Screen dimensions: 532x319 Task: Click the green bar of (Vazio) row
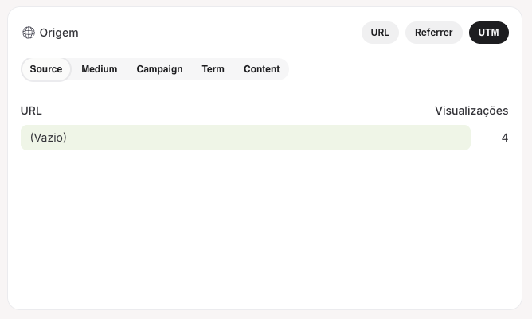pos(245,138)
